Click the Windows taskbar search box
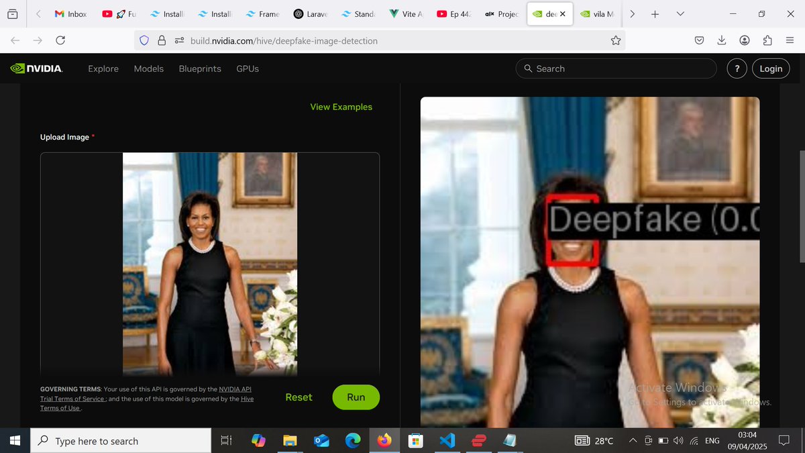This screenshot has height=453, width=805. click(x=122, y=441)
